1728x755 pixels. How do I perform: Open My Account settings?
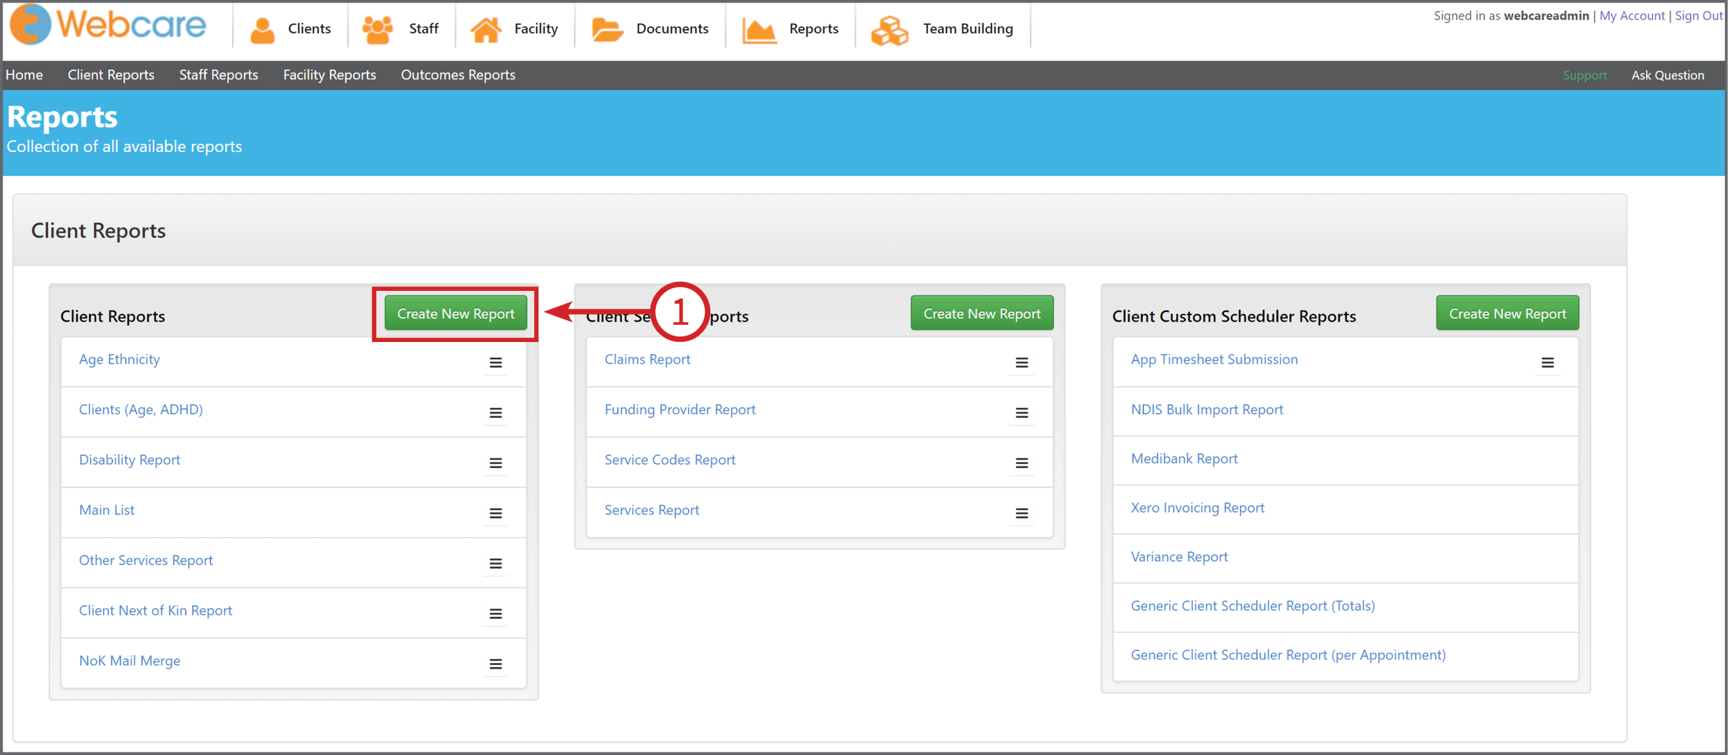point(1632,15)
